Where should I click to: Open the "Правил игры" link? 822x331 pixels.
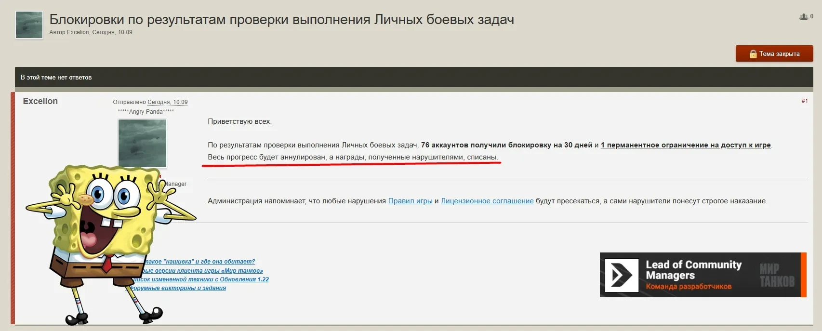pos(410,201)
